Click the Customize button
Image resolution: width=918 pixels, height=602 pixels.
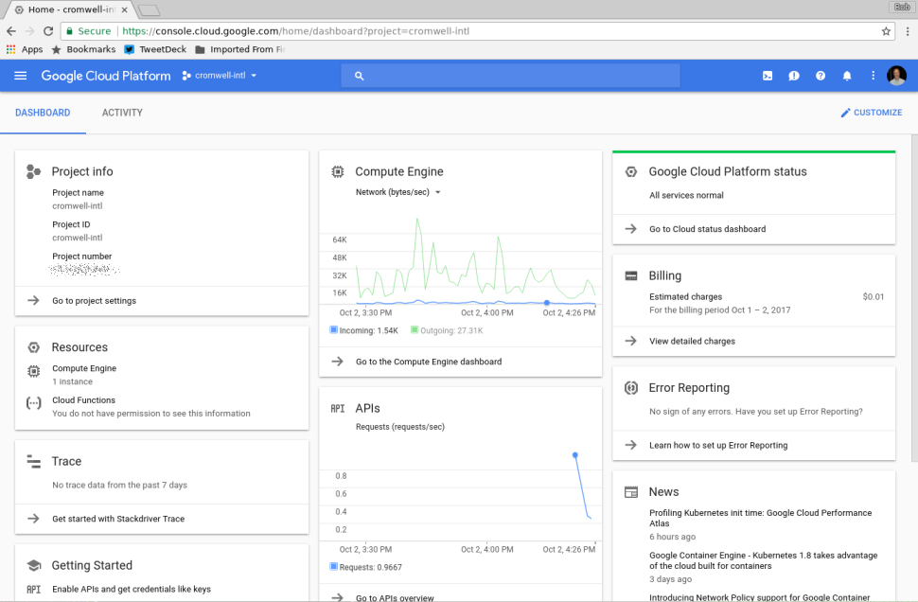point(872,113)
